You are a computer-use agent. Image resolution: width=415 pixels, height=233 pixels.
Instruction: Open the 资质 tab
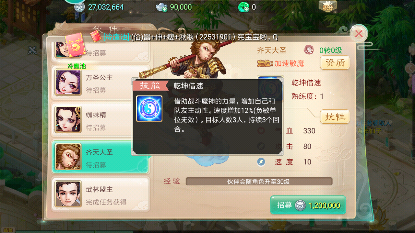[335, 62]
